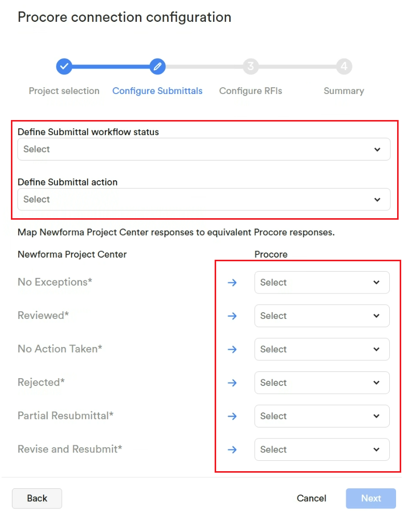Click the completed Project selection checkmark step

[64, 66]
